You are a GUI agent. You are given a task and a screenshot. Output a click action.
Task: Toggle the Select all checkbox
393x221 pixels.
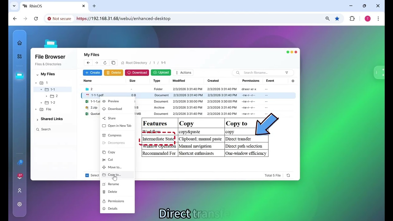click(x=87, y=175)
